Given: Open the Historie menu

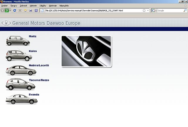Looking at the screenshot, I should pyautogui.click(x=33, y=6).
